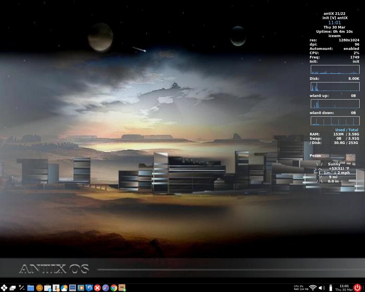Launch the compass web browser icon
This screenshot has height=292, width=365.
pos(106,288)
